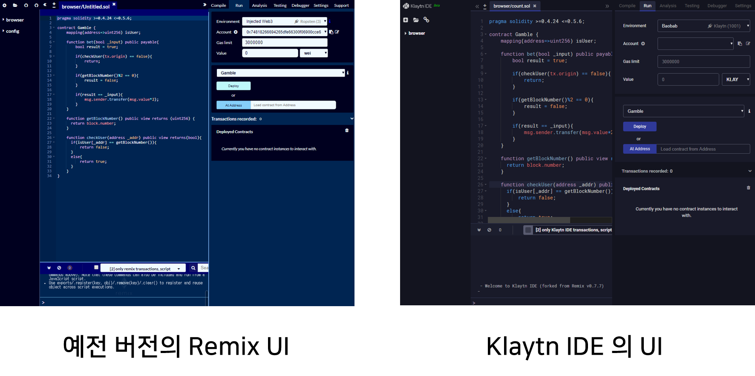Click first GitHub gist icon in Remix

26,6
